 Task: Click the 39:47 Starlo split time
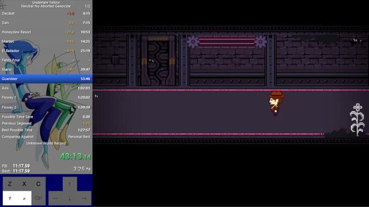click(85, 70)
